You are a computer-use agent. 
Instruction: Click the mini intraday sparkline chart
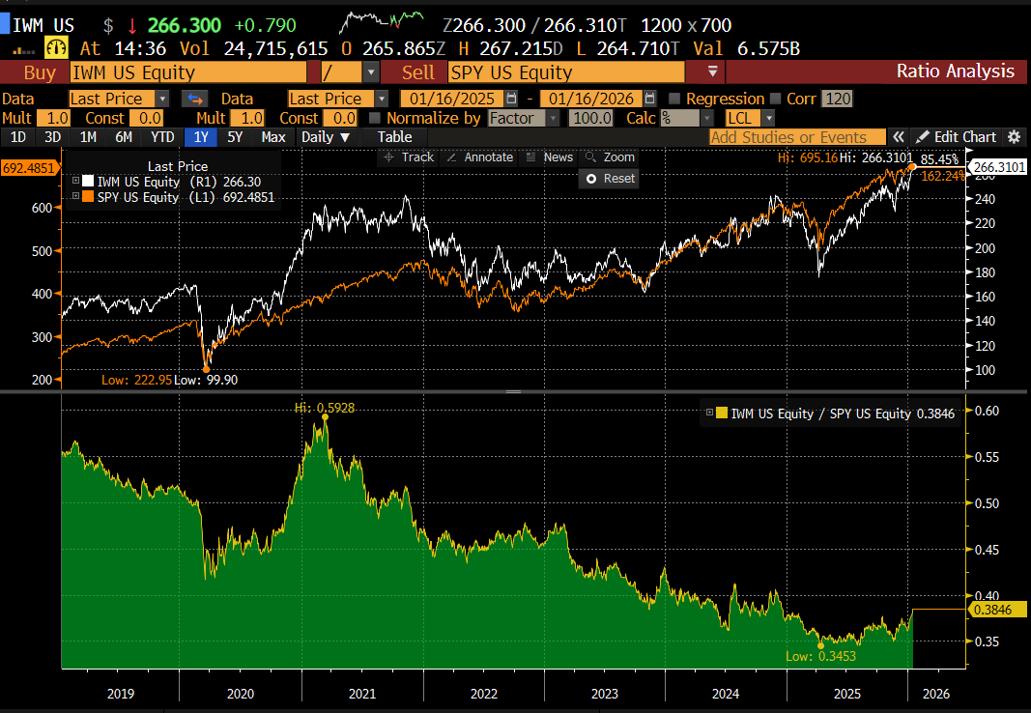(x=382, y=21)
